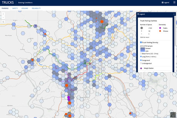Uncheck Truck Parking Density checkbox
177x118 pixels.
(141, 42)
